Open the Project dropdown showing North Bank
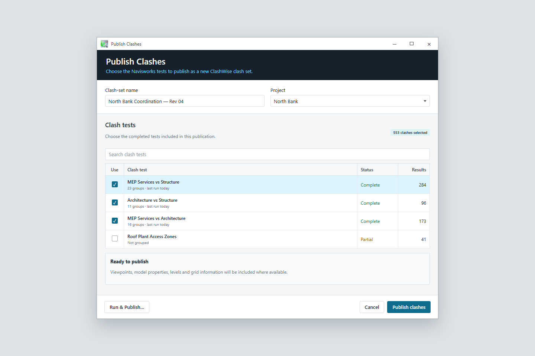 350,101
